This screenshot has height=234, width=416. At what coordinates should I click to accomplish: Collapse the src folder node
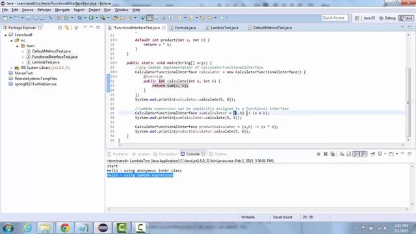pos(12,40)
